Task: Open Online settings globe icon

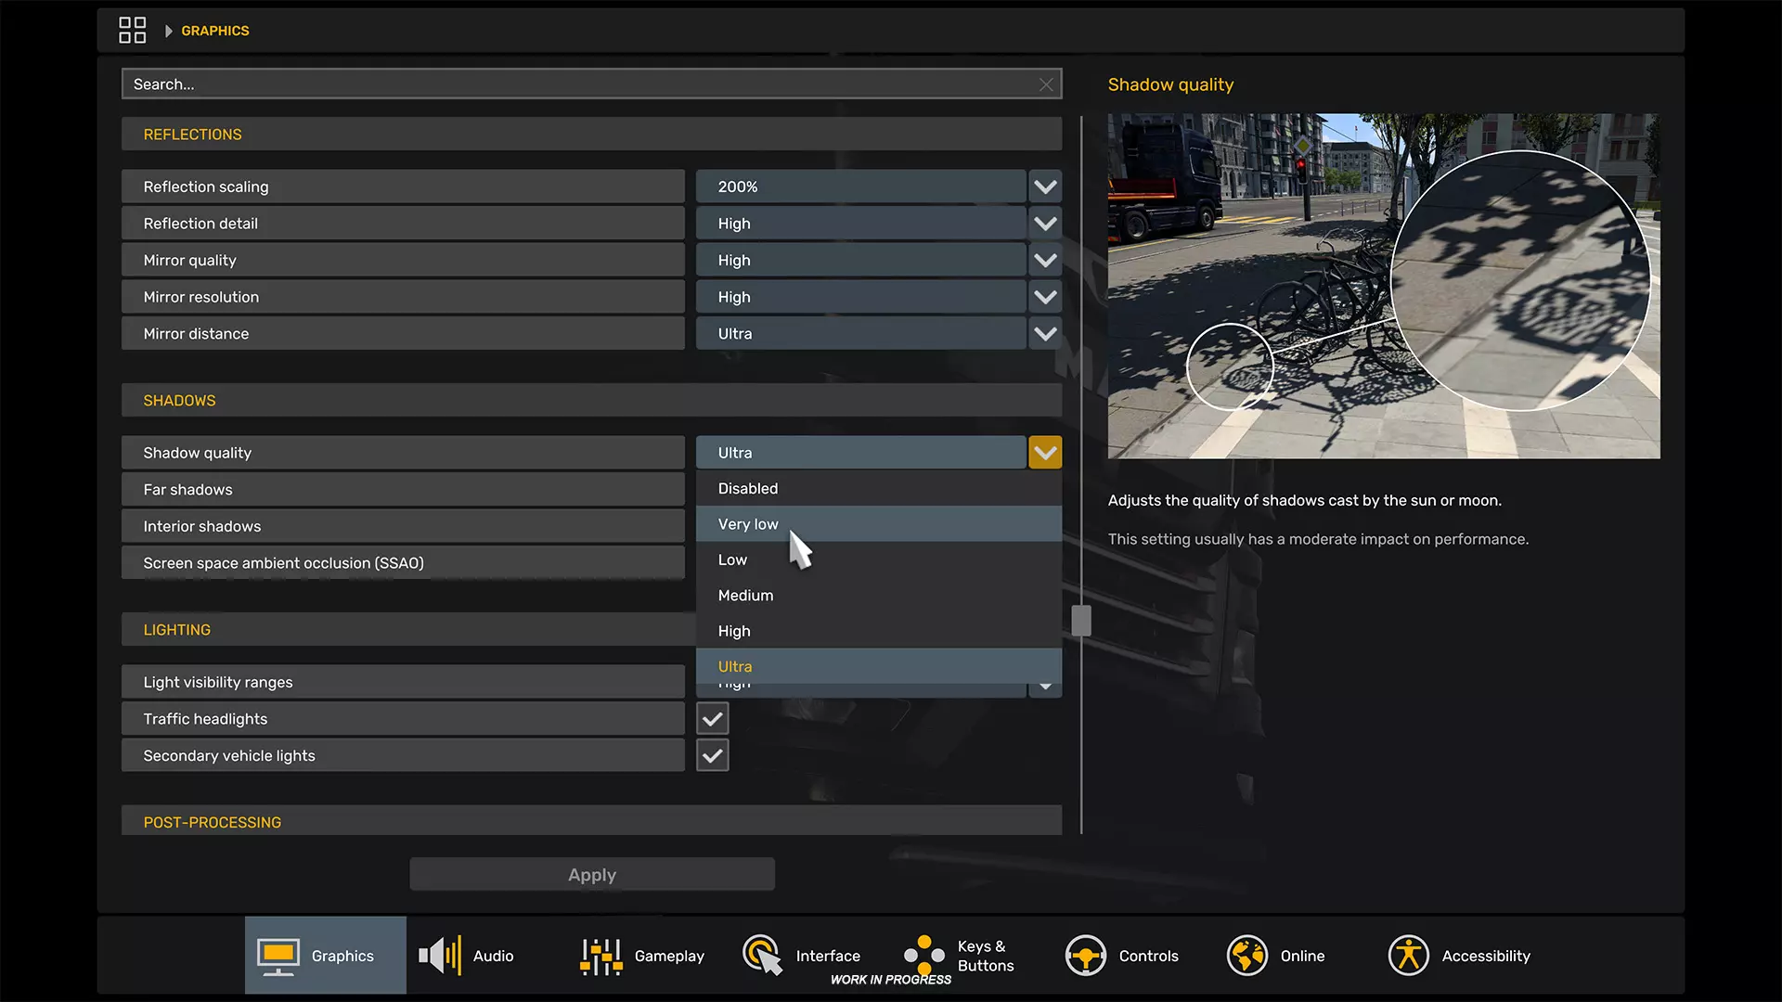Action: click(1246, 956)
